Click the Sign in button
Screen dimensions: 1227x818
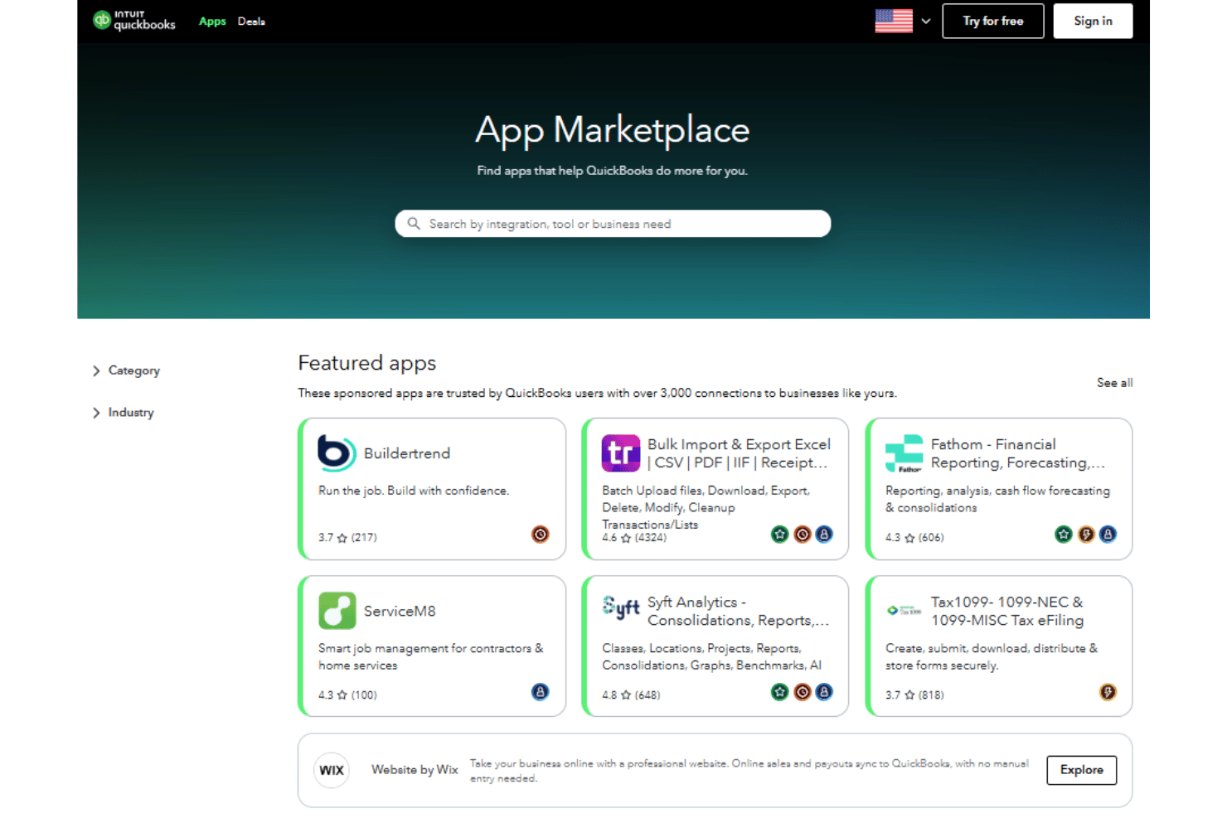click(x=1093, y=22)
